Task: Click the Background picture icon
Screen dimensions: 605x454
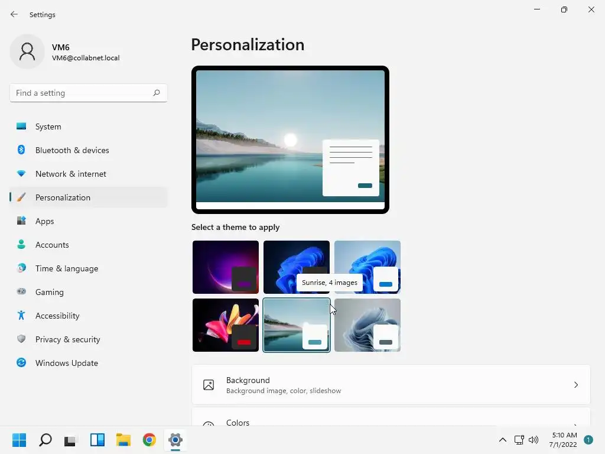Action: (x=209, y=385)
